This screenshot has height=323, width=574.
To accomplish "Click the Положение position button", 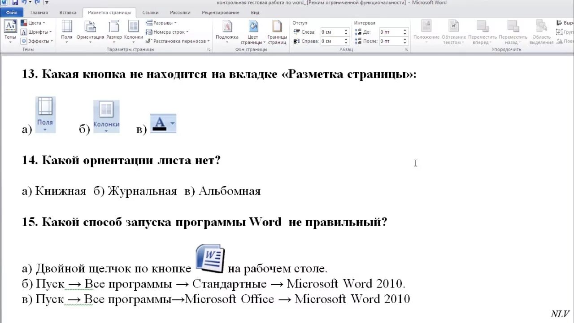I will [x=426, y=32].
